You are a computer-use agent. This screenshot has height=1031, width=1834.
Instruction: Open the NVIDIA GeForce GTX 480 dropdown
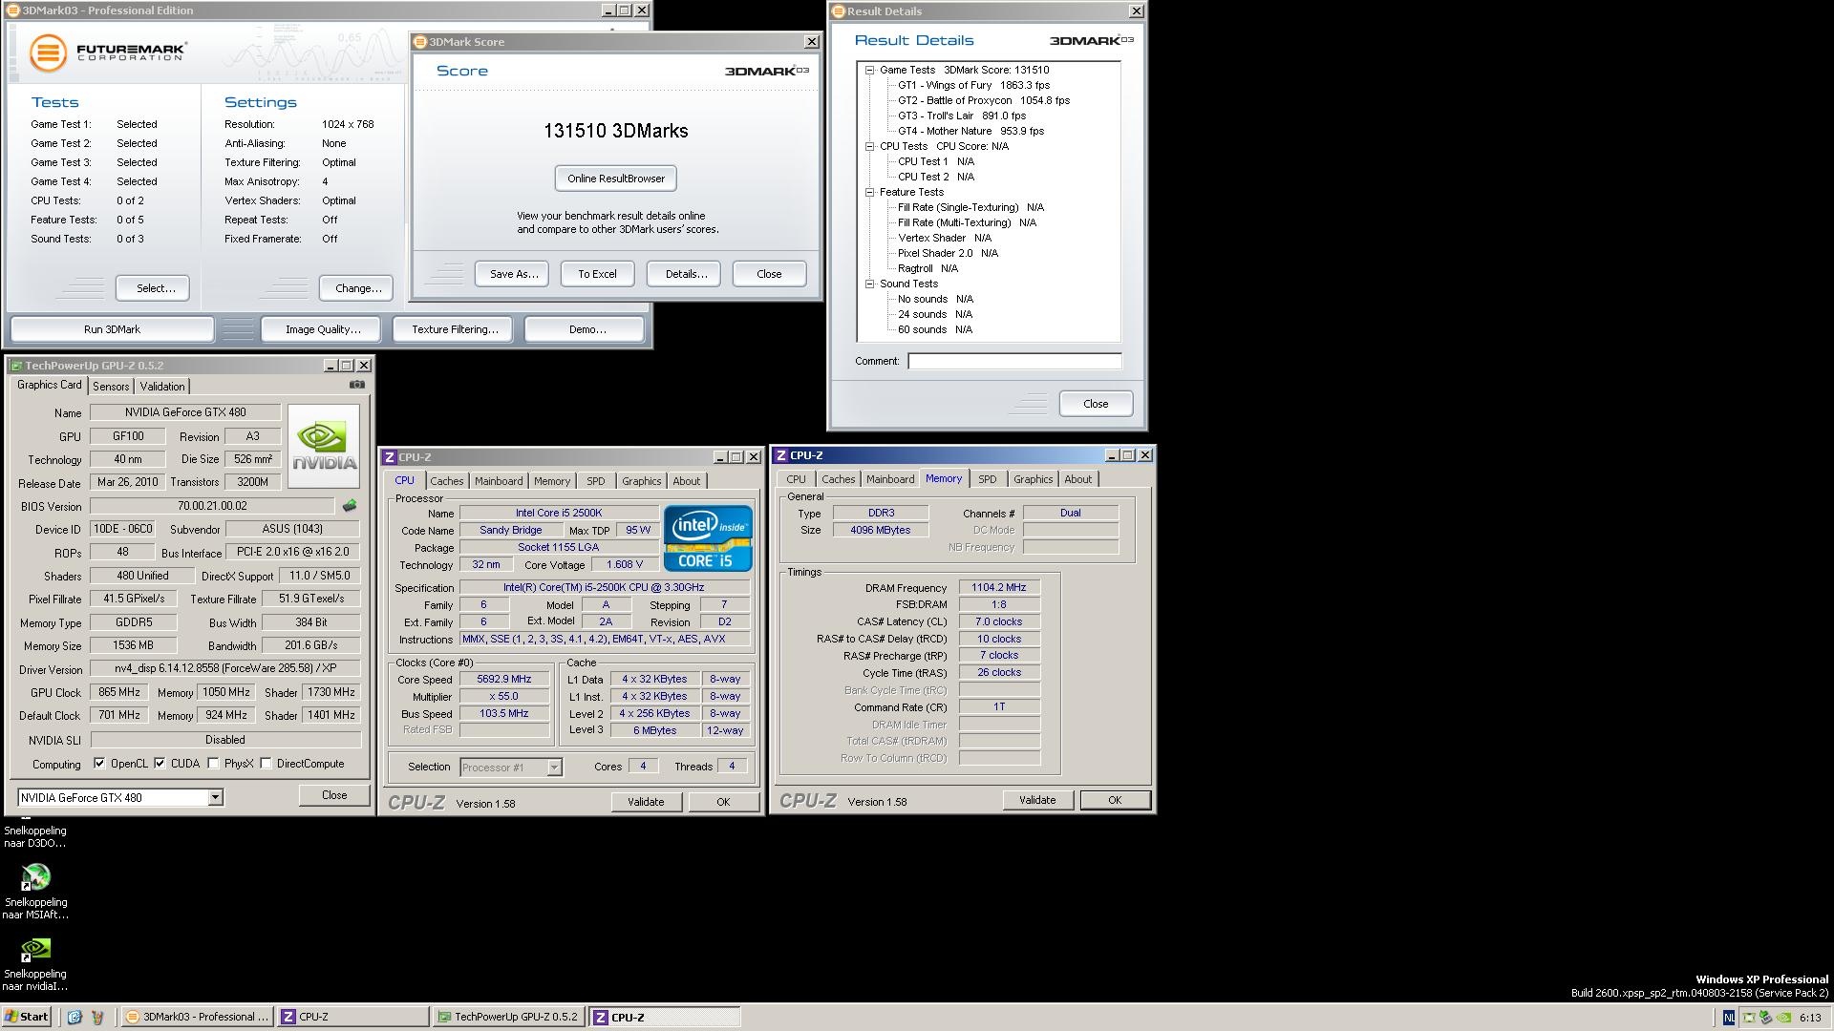point(215,798)
